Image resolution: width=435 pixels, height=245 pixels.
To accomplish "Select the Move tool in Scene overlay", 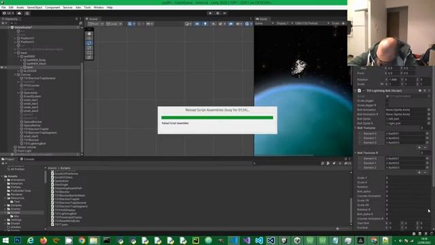I will (89, 38).
